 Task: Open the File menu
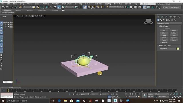[3, 4]
